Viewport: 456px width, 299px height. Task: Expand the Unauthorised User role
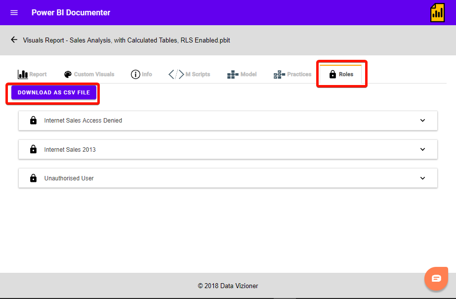point(422,178)
